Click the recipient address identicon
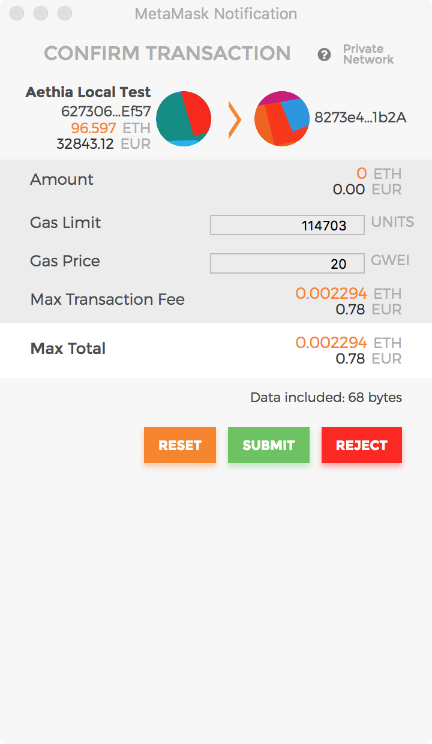This screenshot has height=744, width=432. pyautogui.click(x=281, y=119)
